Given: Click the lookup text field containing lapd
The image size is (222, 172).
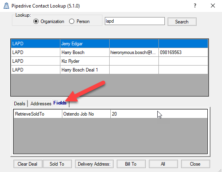Looking at the screenshot, I should tap(135, 21).
